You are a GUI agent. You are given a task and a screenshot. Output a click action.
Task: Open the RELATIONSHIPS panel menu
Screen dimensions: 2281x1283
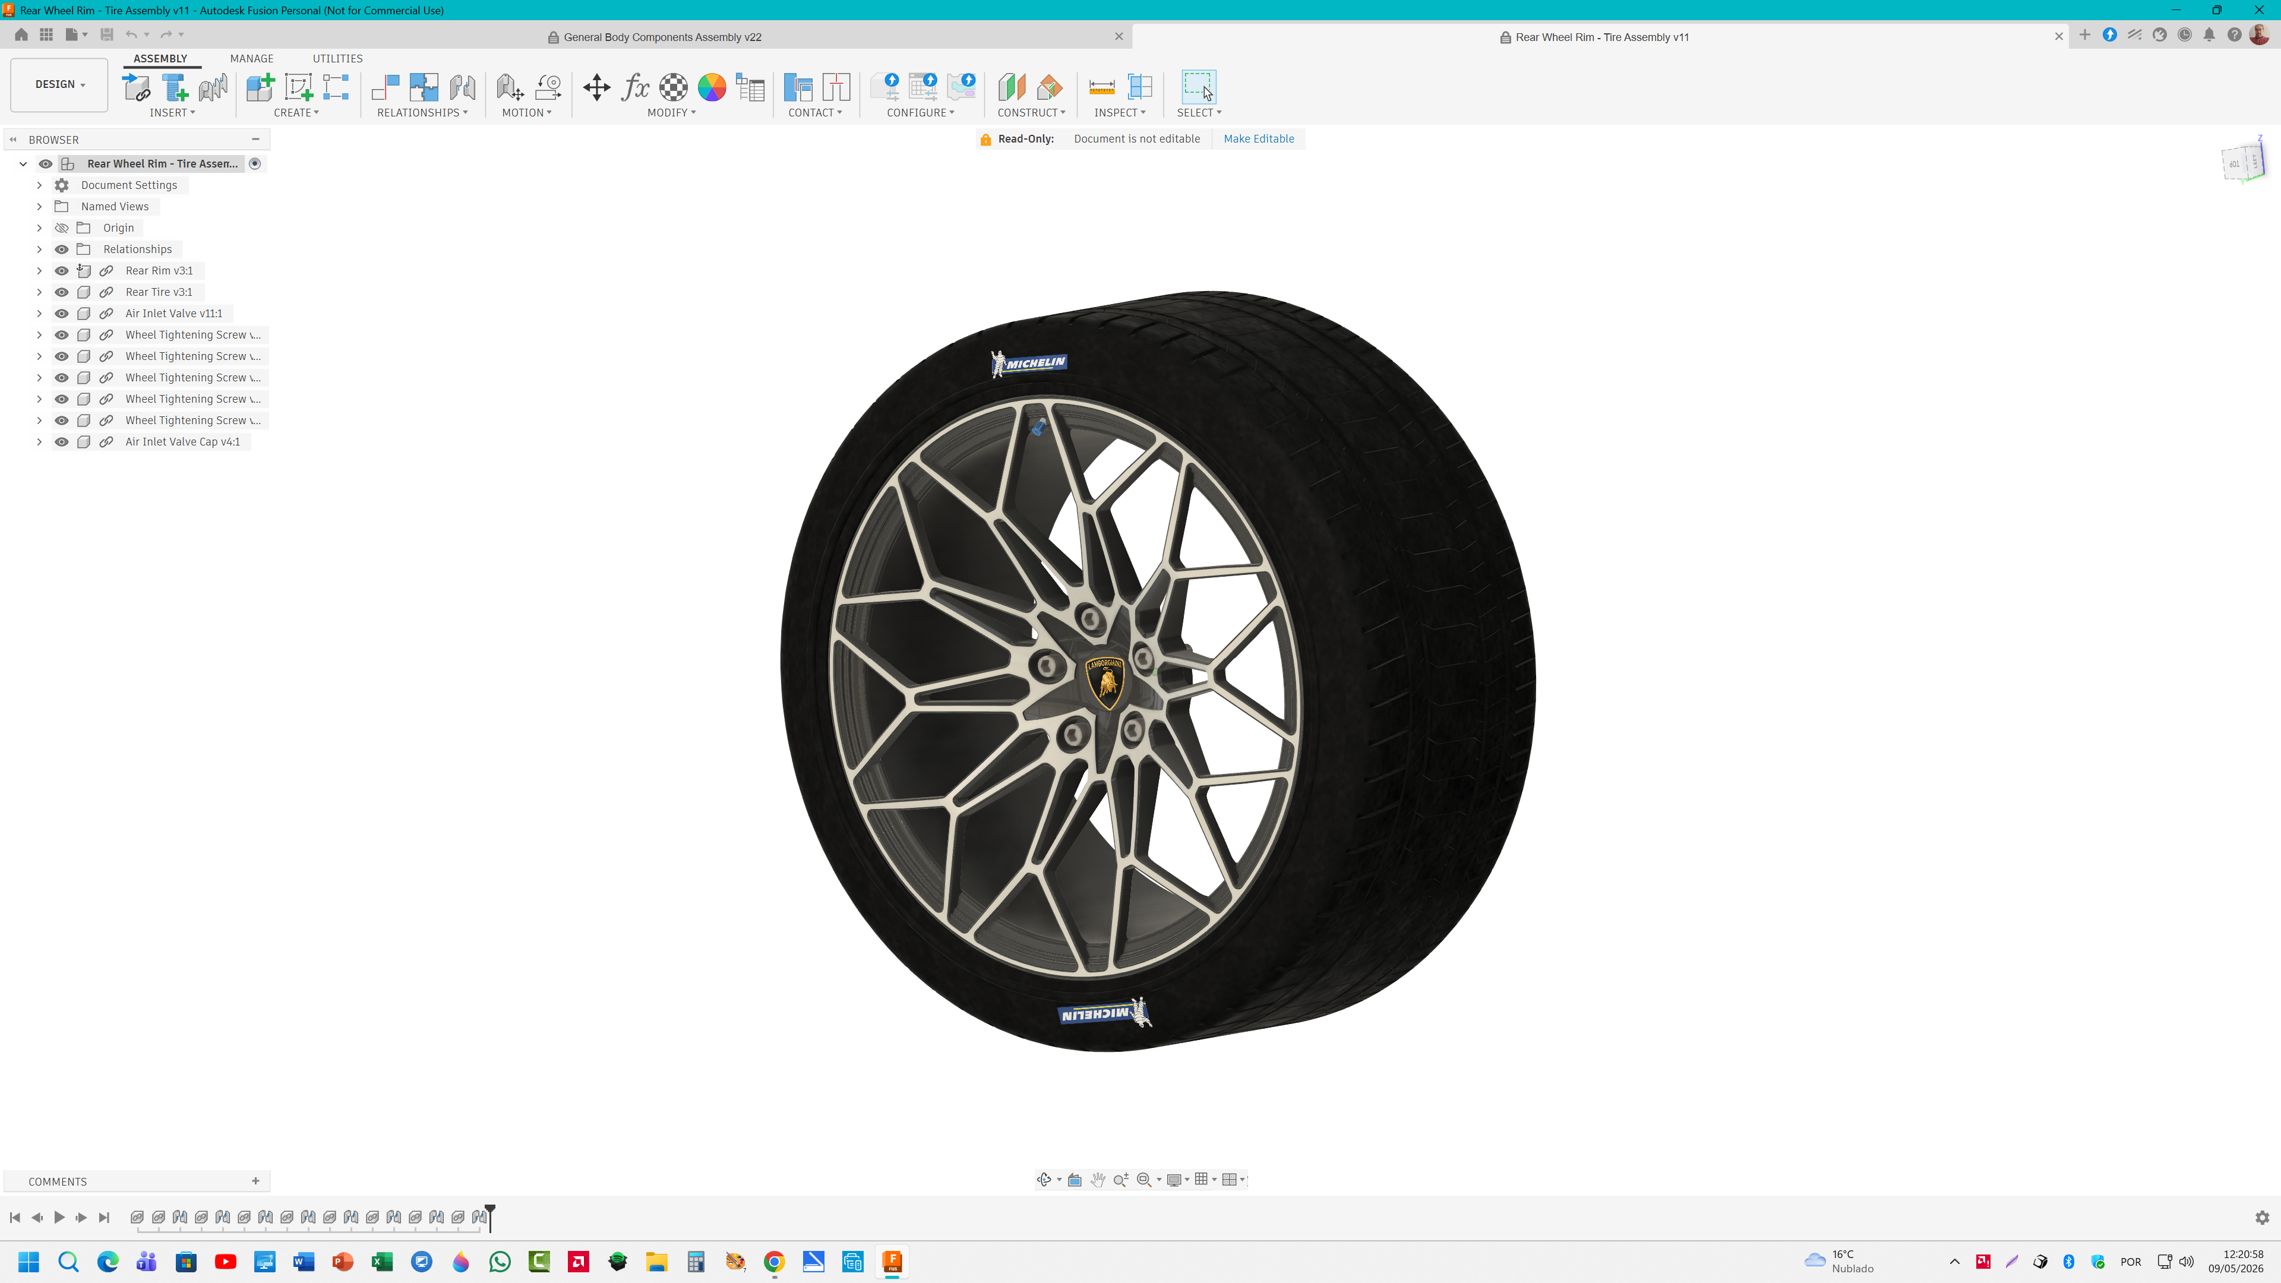422,112
